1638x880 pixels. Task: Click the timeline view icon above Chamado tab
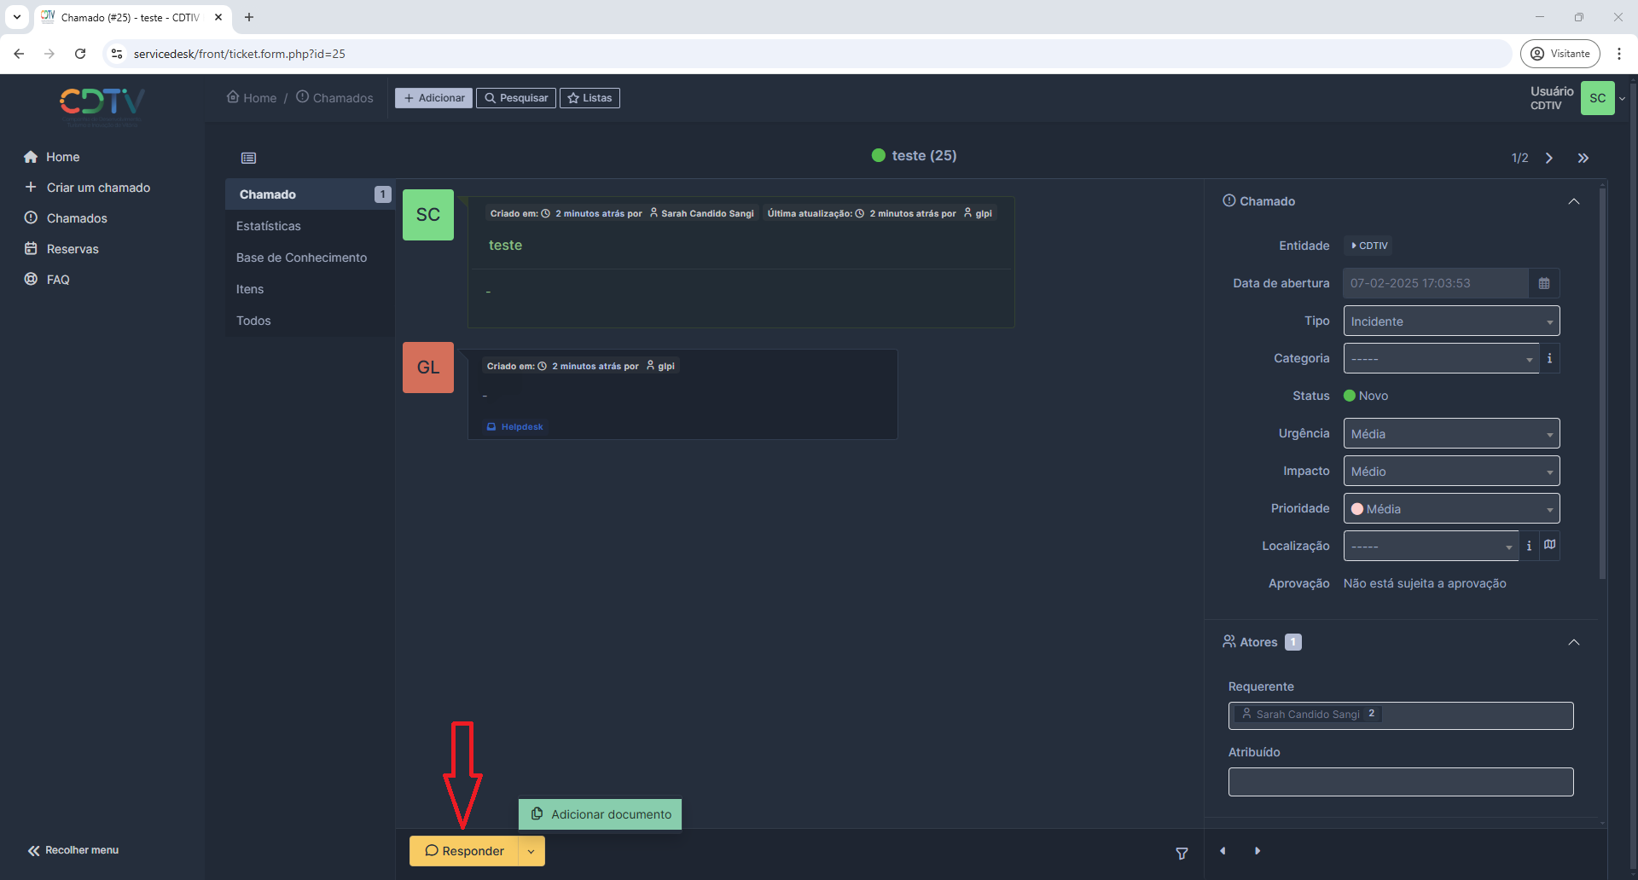248,158
